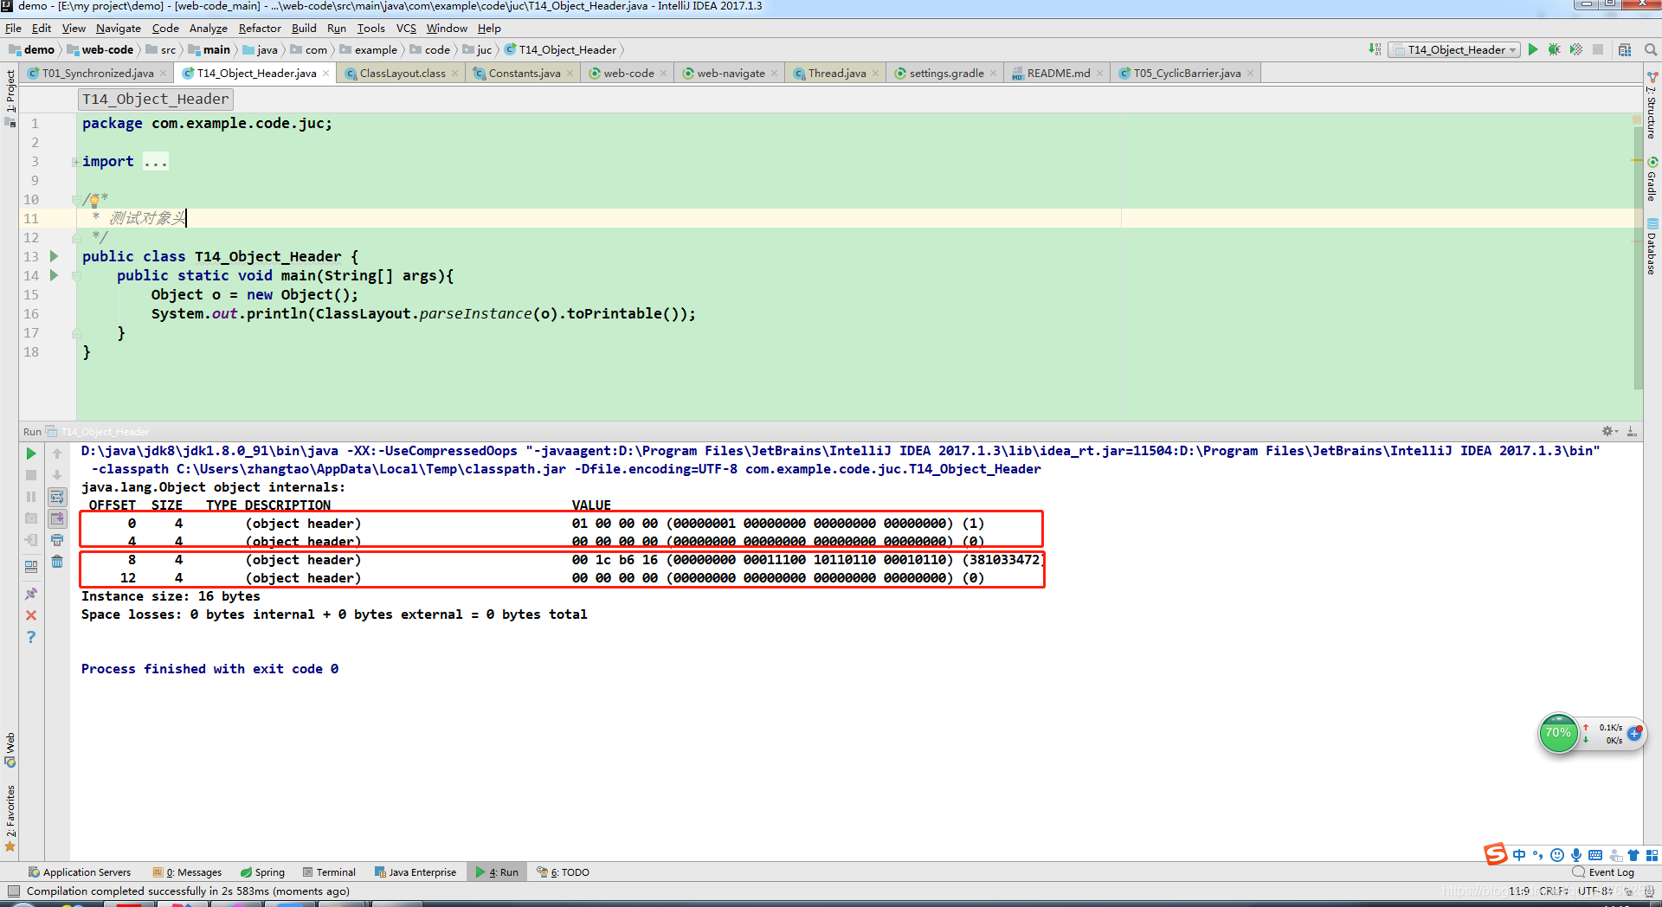Switch to T01_Synchronized.java tab
Viewport: 1662px width, 907px height.
98,74
